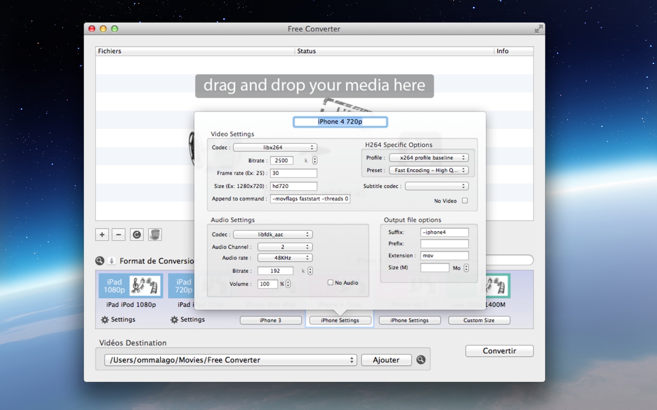Open Settings gear under iPad 720p preset
The height and width of the screenshot is (410, 657).
(x=188, y=319)
